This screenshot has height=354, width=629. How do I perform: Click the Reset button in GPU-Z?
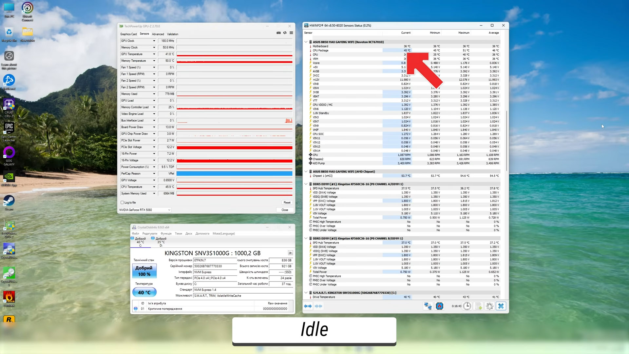[287, 203]
